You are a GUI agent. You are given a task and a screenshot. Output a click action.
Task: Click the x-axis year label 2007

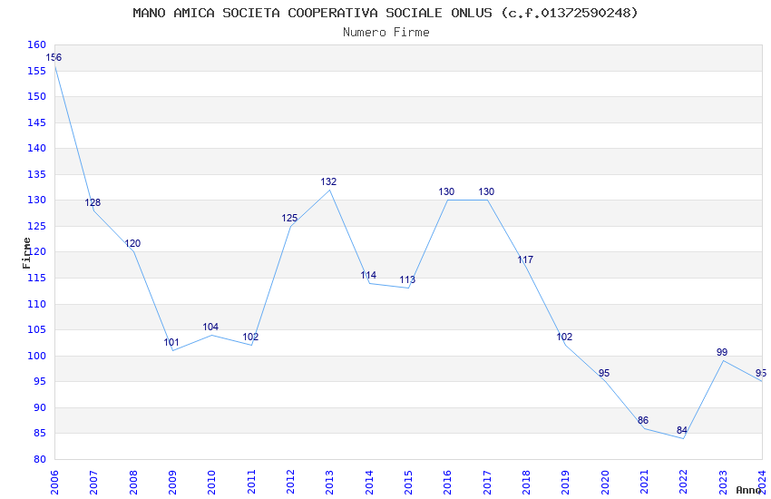tap(93, 482)
